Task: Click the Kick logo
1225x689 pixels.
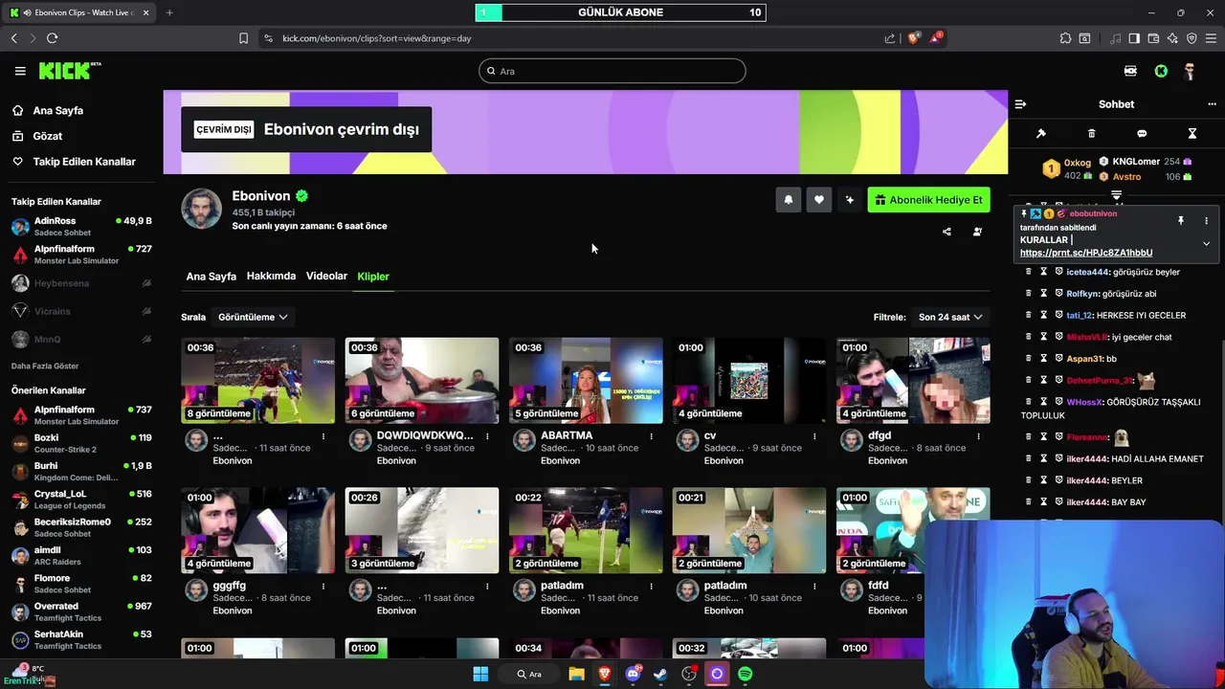Action: tap(69, 71)
